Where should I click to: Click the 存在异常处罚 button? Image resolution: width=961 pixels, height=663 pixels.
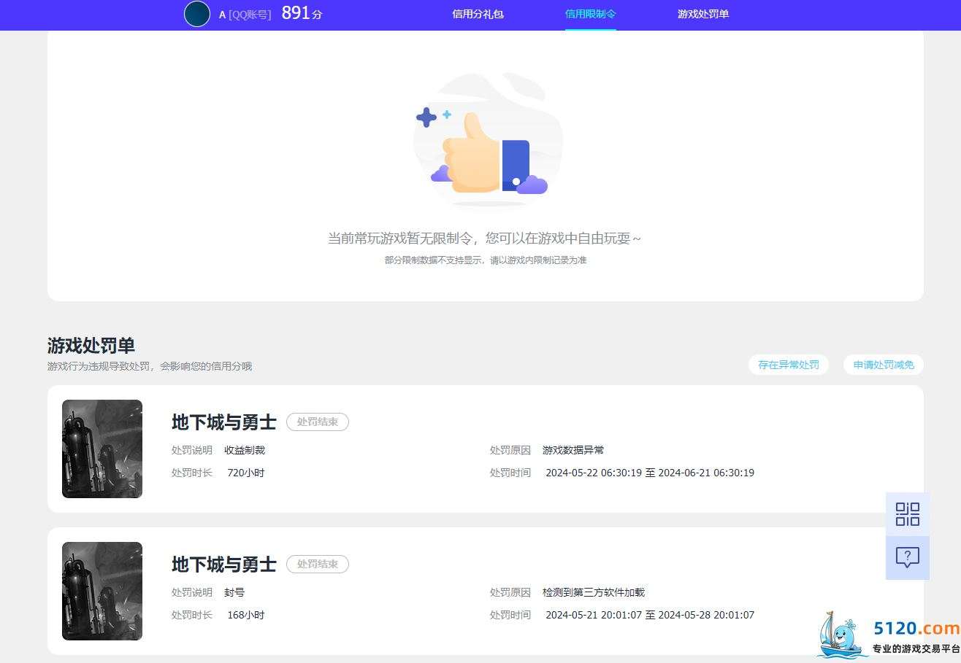tap(789, 365)
